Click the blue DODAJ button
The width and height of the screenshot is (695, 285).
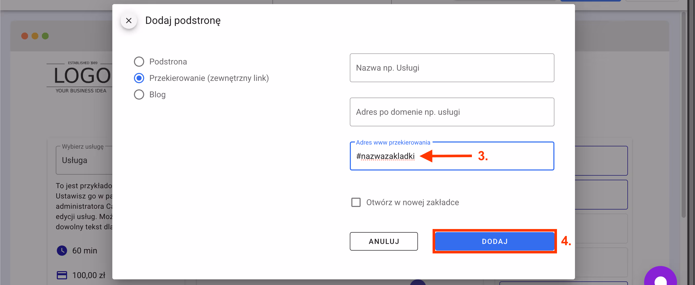[x=494, y=241]
